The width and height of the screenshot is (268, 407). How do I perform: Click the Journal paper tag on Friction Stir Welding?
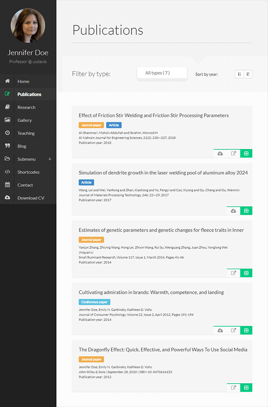click(91, 125)
